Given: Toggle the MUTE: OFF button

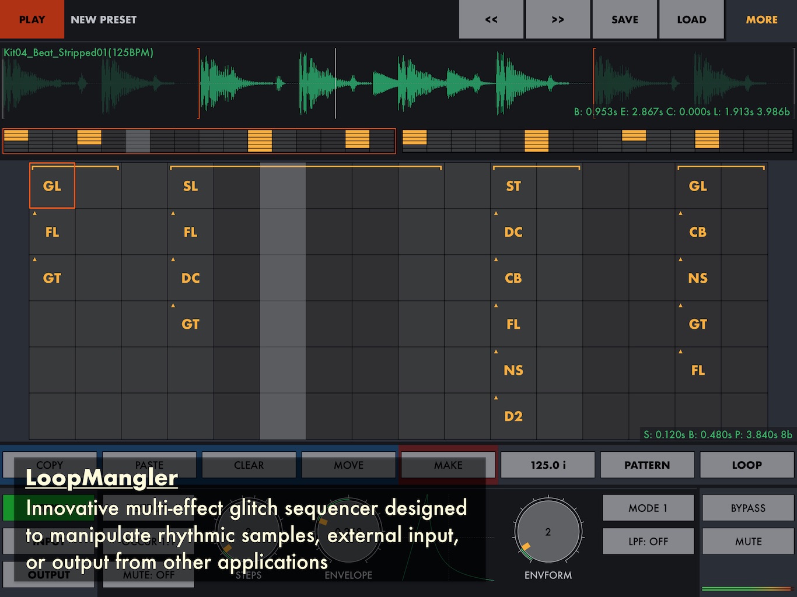Looking at the screenshot, I should click(x=149, y=575).
